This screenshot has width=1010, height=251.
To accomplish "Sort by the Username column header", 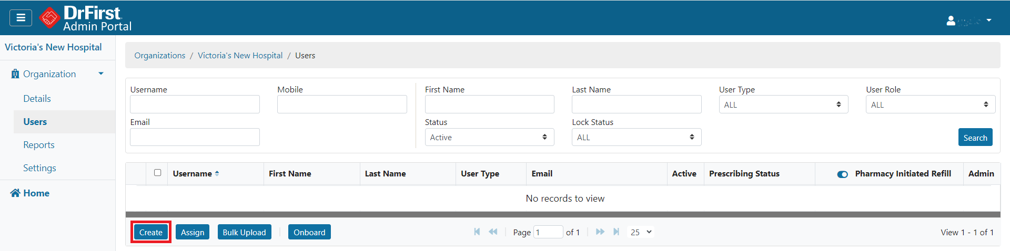I will (x=193, y=174).
